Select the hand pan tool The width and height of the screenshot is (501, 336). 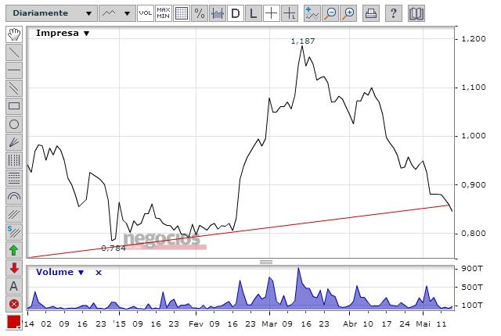[x=14, y=34]
